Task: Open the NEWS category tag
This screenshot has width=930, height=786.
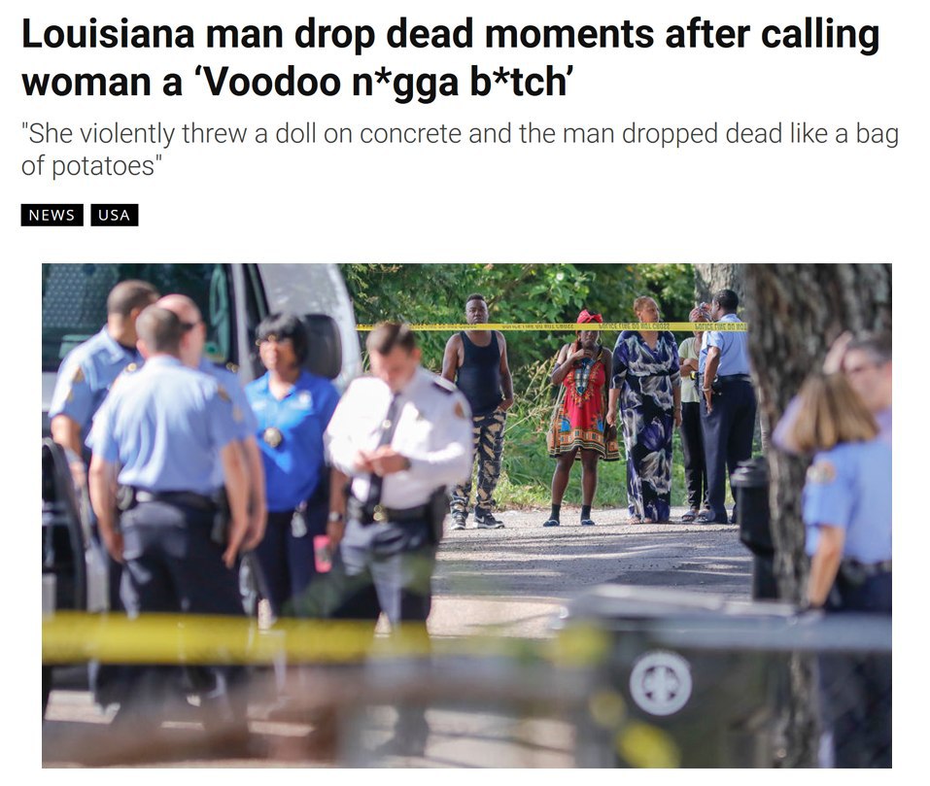Action: (52, 215)
